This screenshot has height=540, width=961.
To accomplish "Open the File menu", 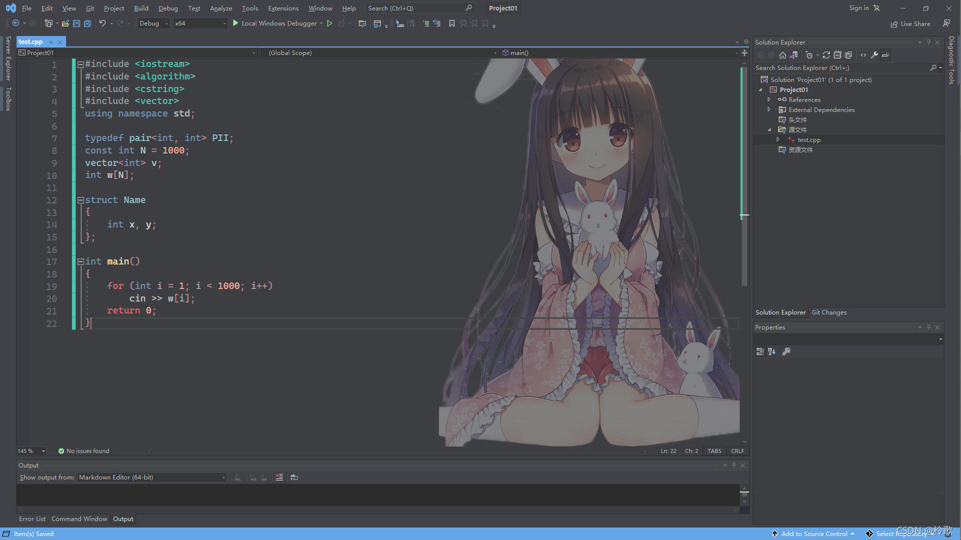I will tap(27, 8).
